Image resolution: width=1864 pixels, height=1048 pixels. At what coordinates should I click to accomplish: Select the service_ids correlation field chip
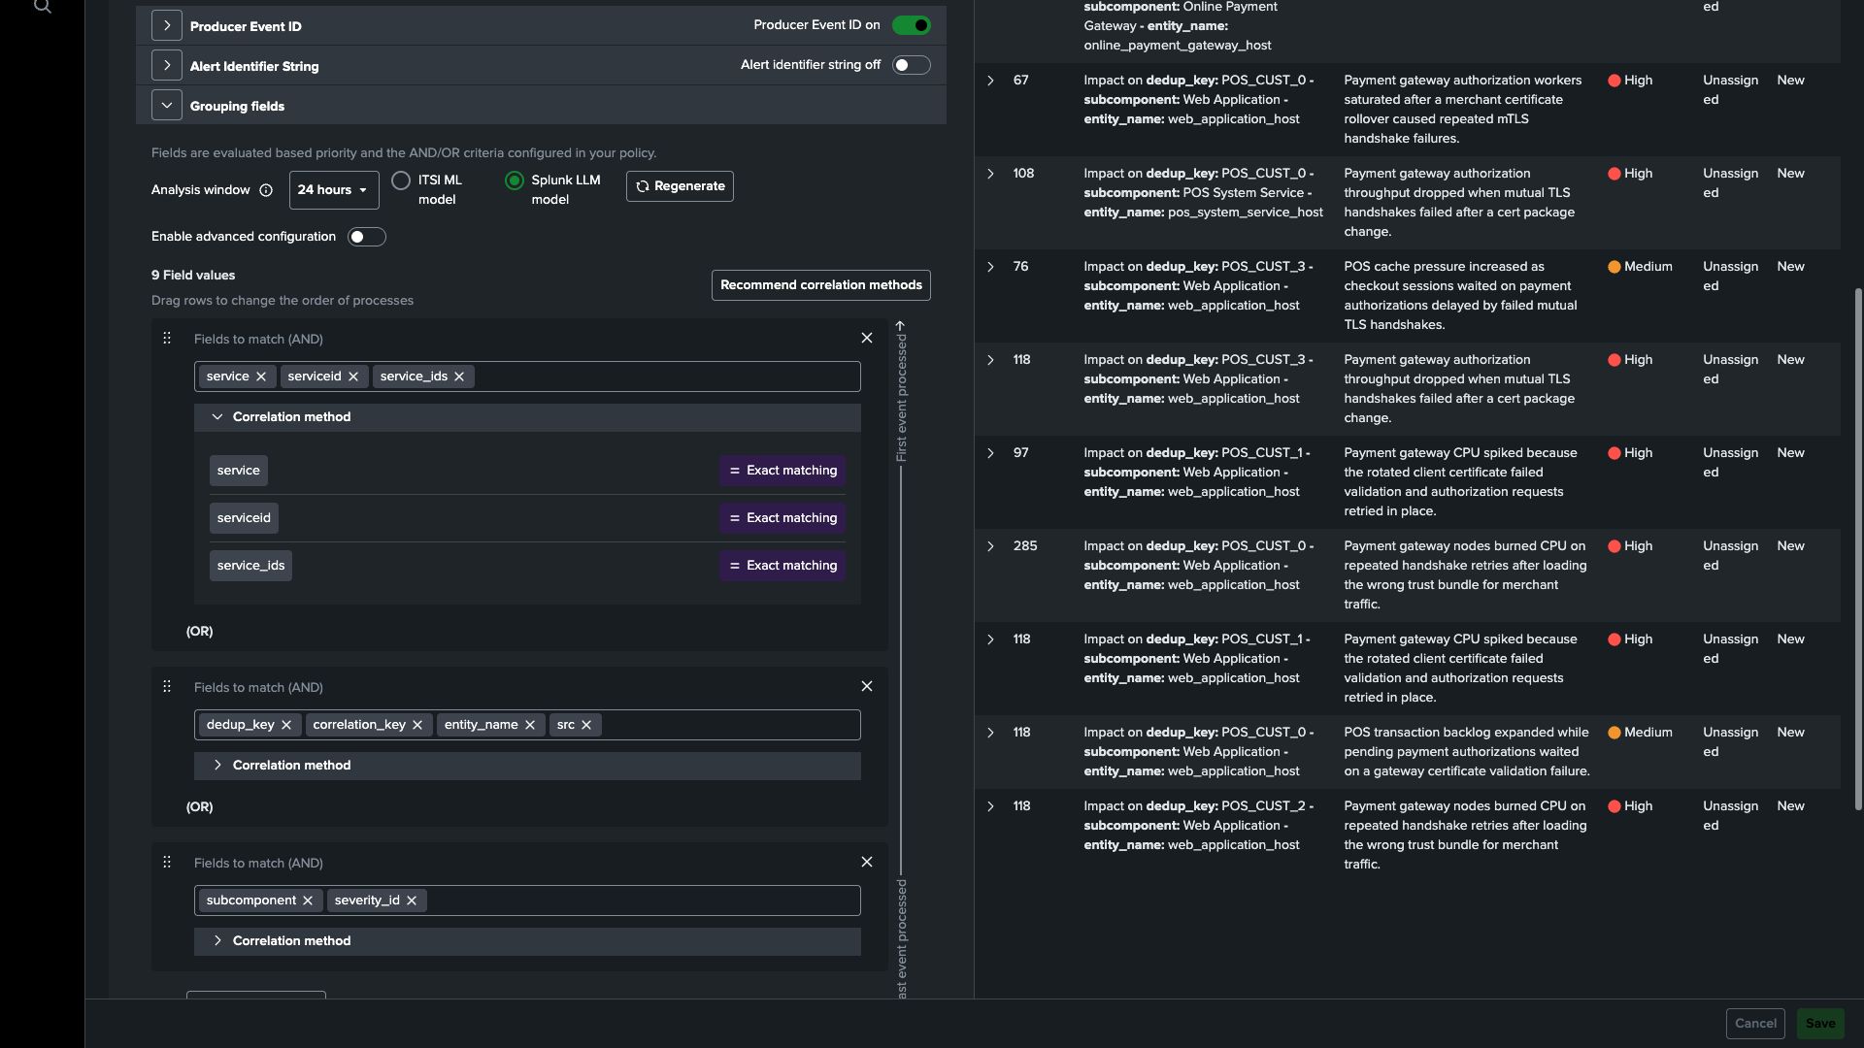(250, 566)
